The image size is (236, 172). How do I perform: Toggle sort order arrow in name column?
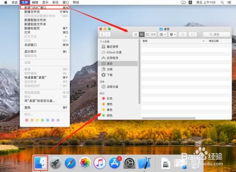(203, 41)
